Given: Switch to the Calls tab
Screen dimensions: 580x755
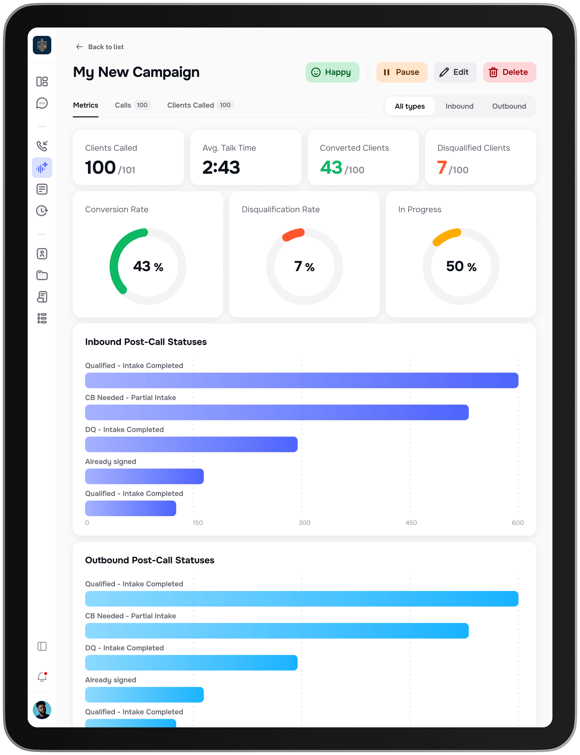Looking at the screenshot, I should pos(123,105).
